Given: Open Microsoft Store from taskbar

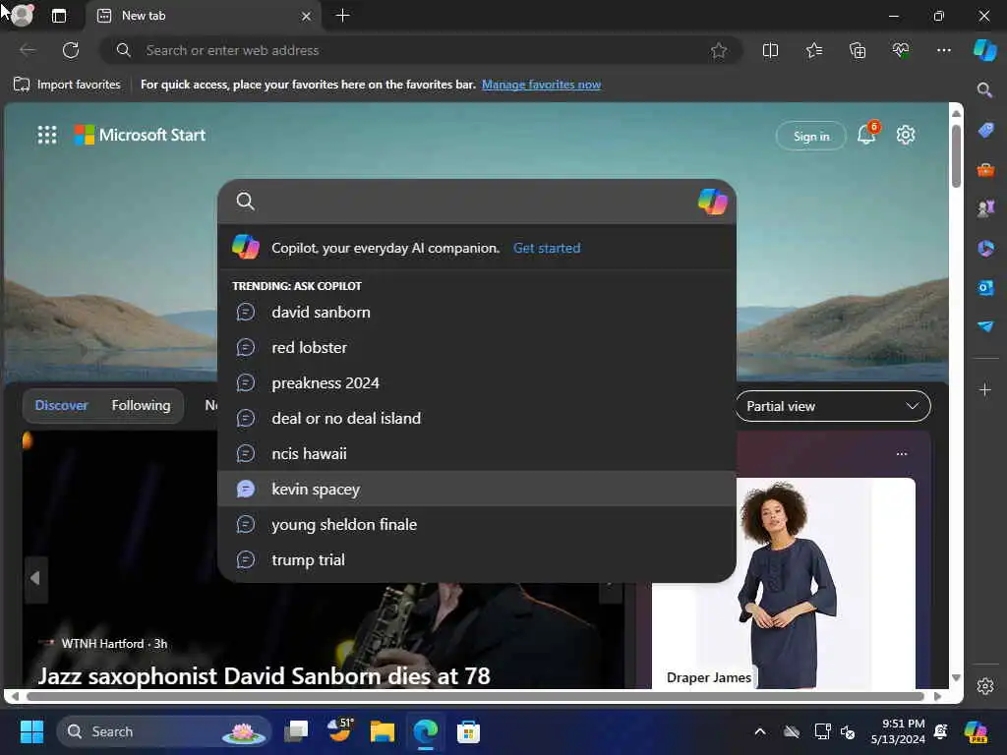Looking at the screenshot, I should coord(468,731).
